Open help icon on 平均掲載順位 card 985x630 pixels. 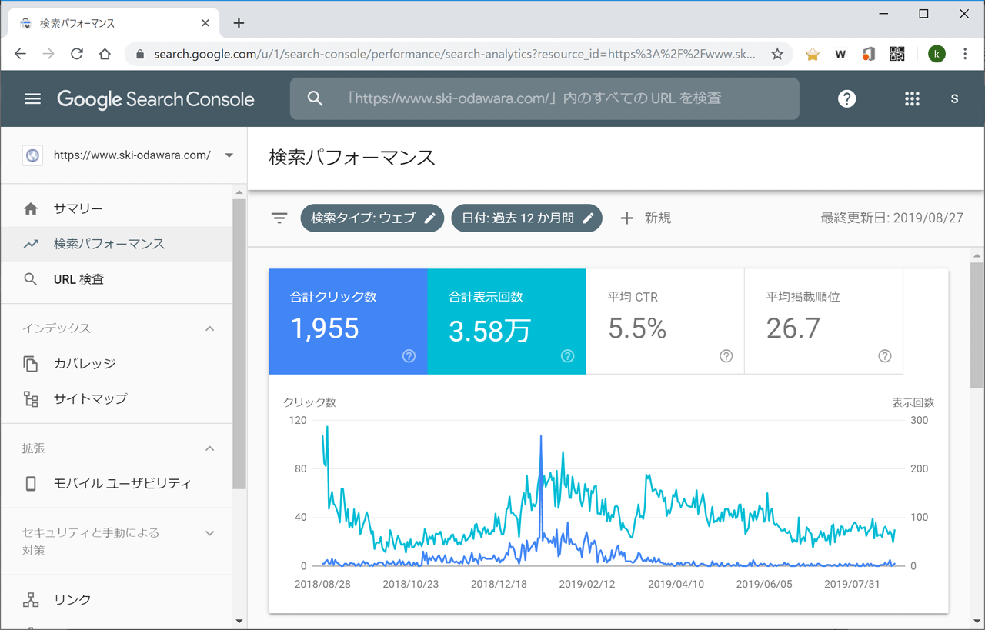pos(885,356)
